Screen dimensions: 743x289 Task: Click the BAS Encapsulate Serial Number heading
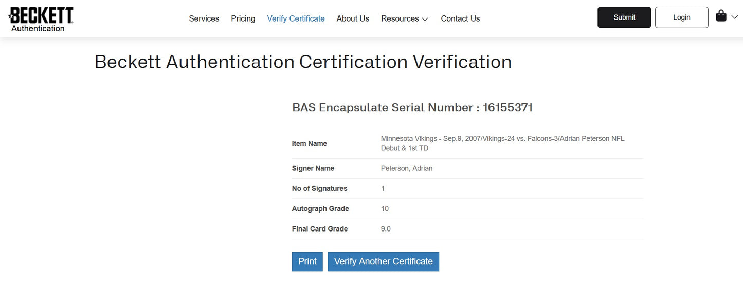click(x=412, y=108)
